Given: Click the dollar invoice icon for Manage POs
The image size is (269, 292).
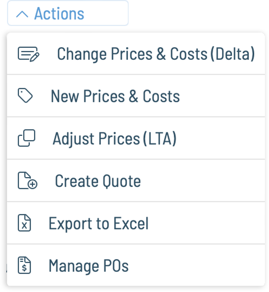Looking at the screenshot, I should pyautogui.click(x=24, y=265).
